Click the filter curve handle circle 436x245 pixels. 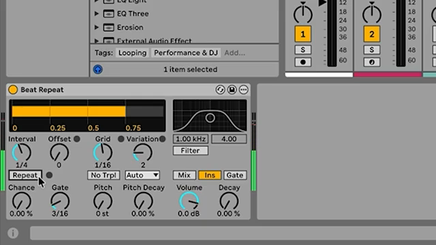pos(211,118)
